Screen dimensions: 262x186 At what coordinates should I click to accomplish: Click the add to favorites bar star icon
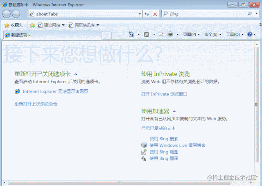(32, 25)
